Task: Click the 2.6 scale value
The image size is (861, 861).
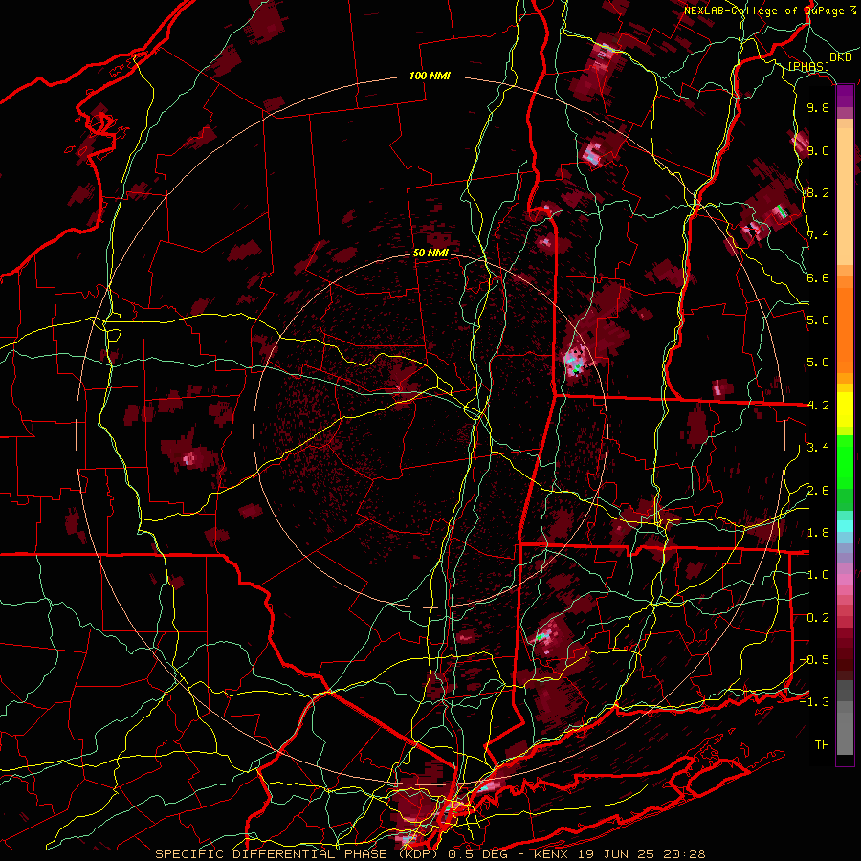Action: 818,491
